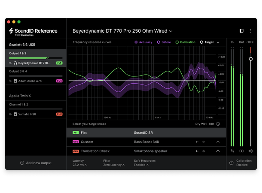Image resolution: width=262 pixels, height=193 pixels.
Task: Select the Translation Check target mode
Action: point(146,151)
